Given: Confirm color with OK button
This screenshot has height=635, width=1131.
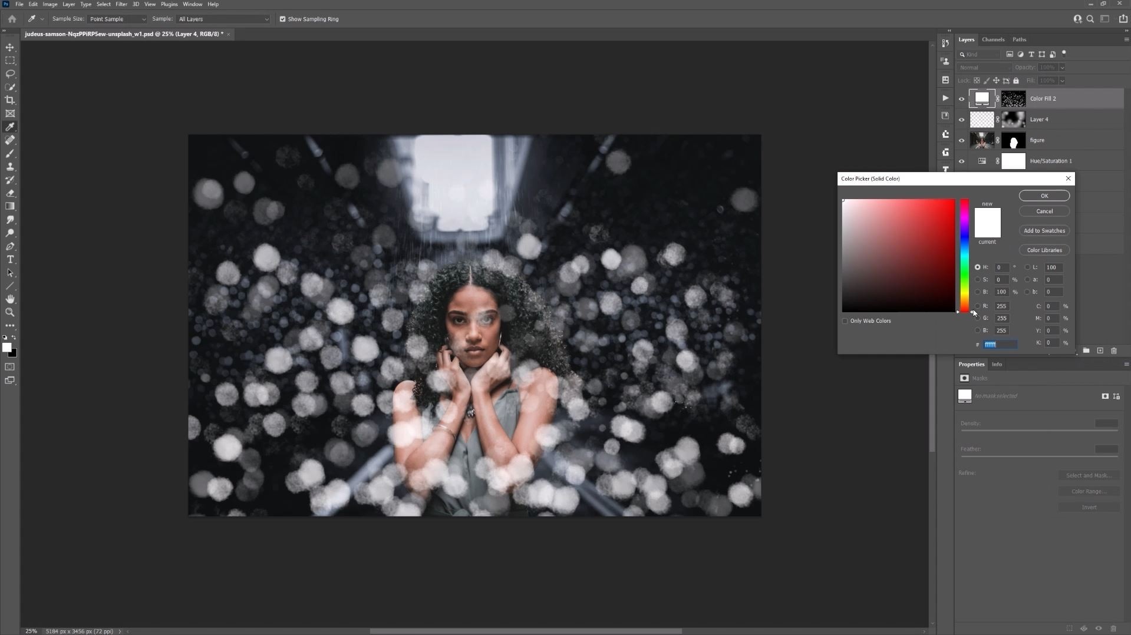Looking at the screenshot, I should [x=1044, y=196].
